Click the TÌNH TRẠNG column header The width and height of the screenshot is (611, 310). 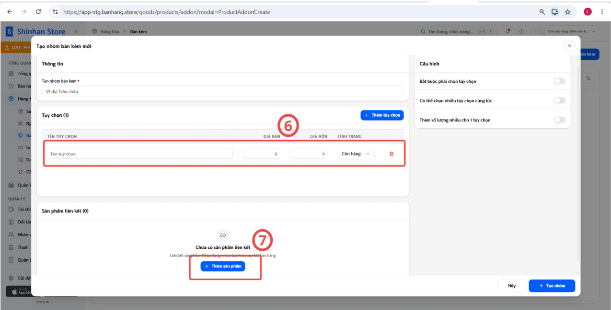pos(350,136)
